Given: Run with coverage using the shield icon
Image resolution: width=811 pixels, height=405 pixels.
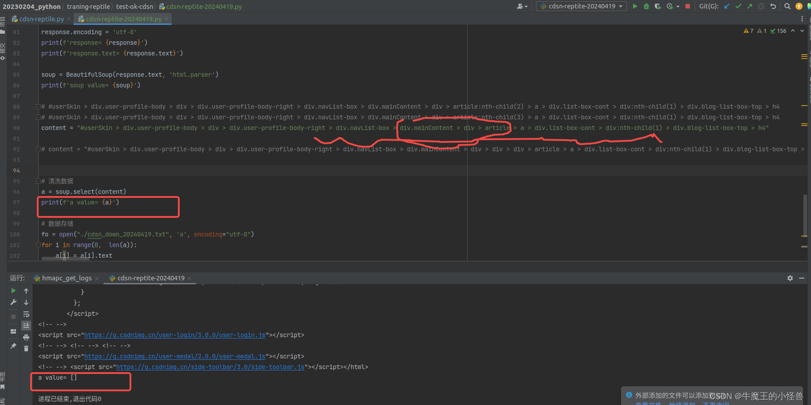Looking at the screenshot, I should pyautogui.click(x=657, y=6).
